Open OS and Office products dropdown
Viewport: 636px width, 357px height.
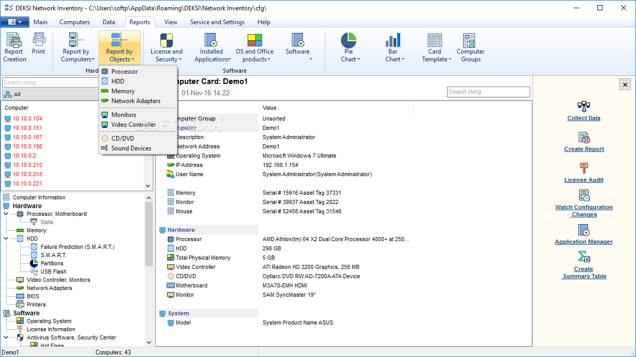tap(255, 47)
